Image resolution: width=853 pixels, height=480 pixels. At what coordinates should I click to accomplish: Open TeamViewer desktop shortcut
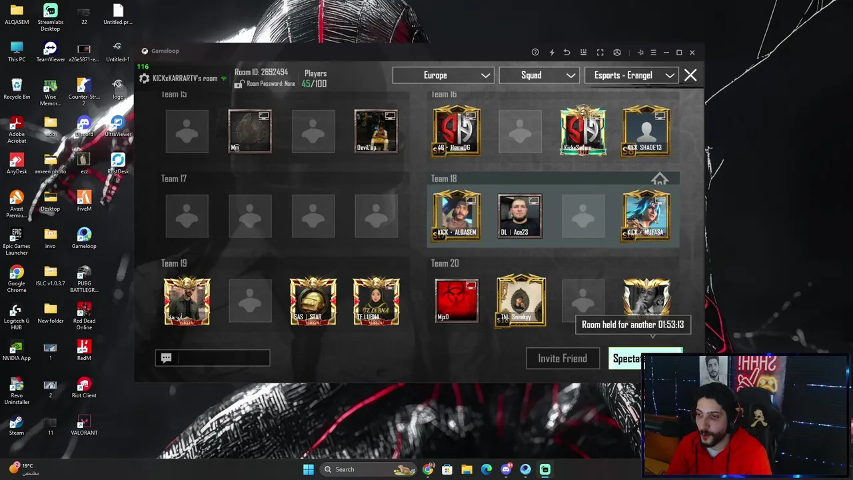point(50,51)
